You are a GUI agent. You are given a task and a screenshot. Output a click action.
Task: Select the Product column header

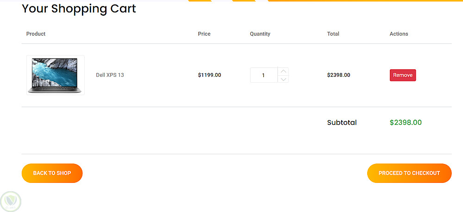pyautogui.click(x=36, y=34)
